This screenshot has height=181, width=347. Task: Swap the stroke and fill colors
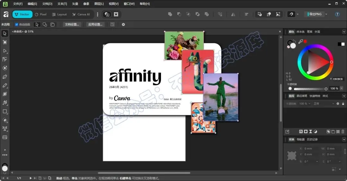click(x=295, y=41)
